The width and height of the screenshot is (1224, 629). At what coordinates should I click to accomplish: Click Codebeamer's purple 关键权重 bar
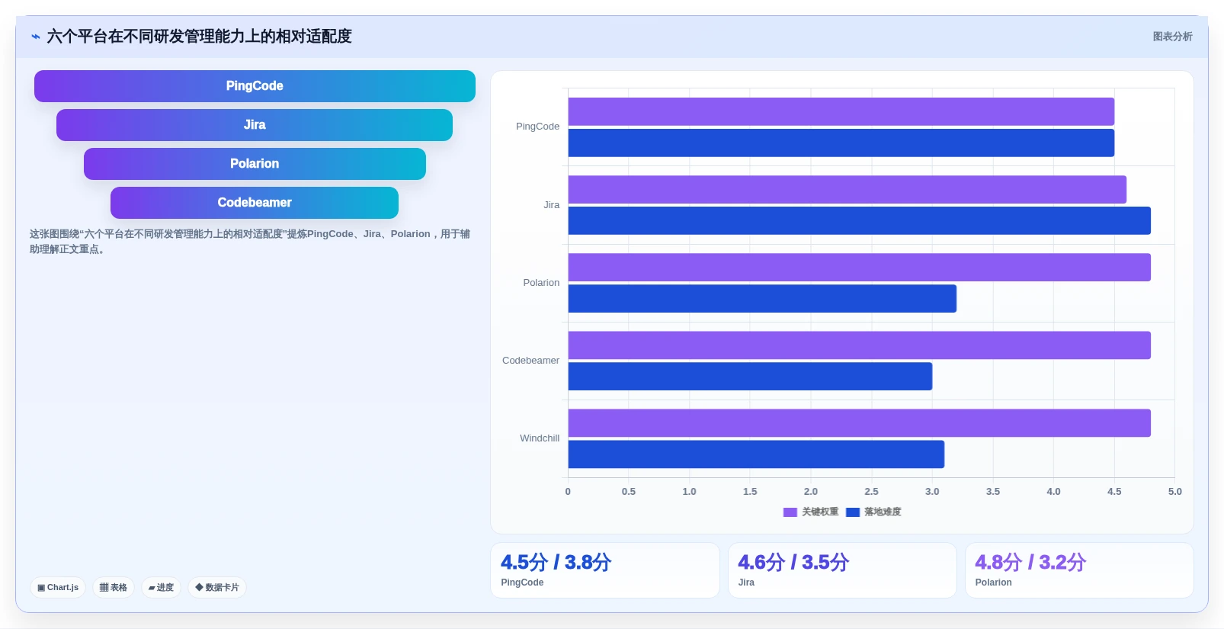860,345
